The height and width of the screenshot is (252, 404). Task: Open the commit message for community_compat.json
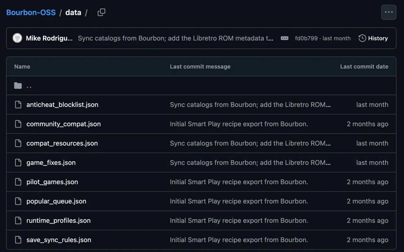[239, 124]
